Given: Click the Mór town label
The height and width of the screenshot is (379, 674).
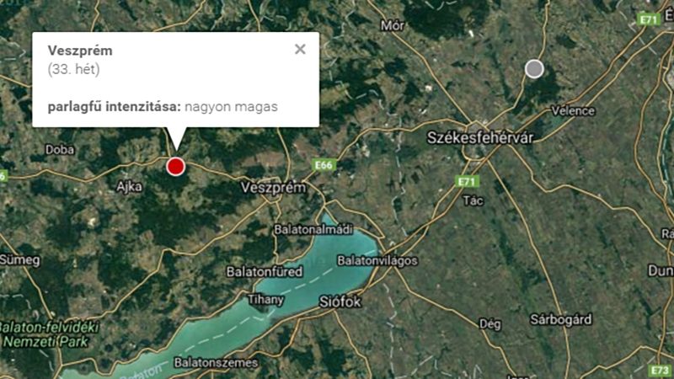Looking at the screenshot, I should click(393, 26).
